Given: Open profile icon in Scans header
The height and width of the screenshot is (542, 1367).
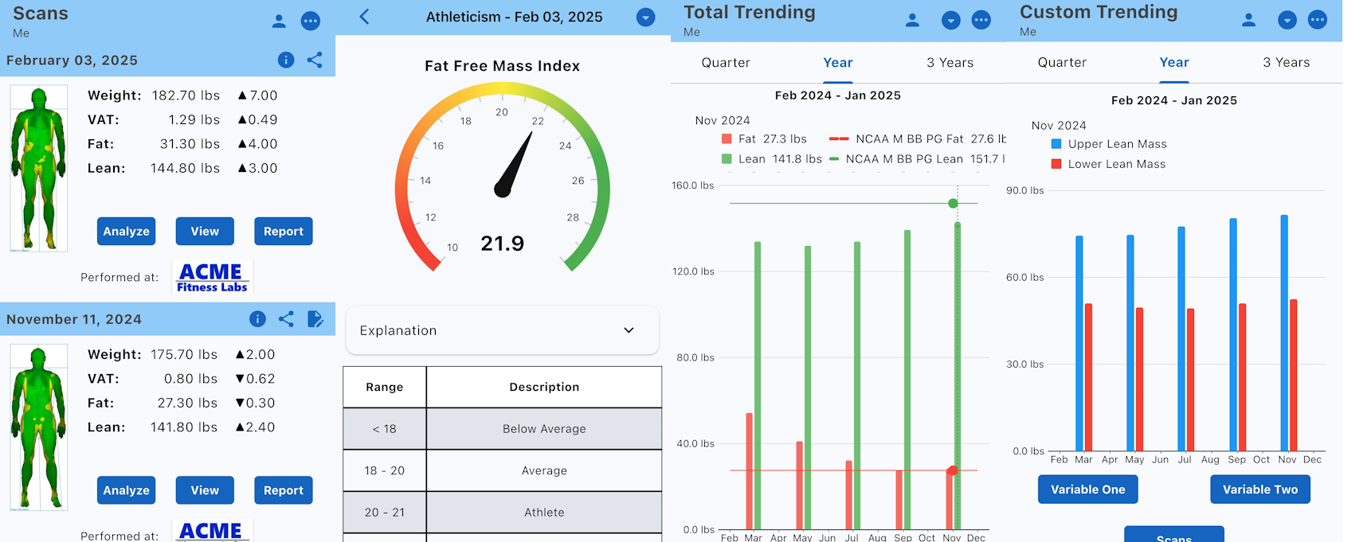Looking at the screenshot, I should [279, 21].
